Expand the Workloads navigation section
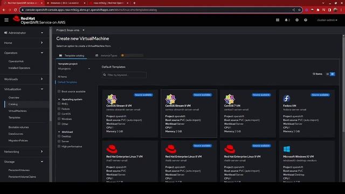Viewport: 345px width, 194px height. click(24, 79)
